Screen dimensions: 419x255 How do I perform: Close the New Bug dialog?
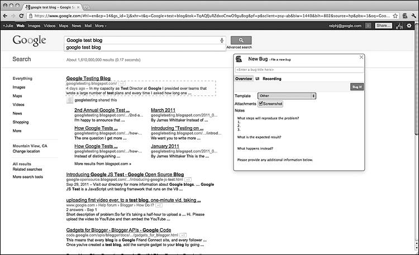coord(361,57)
